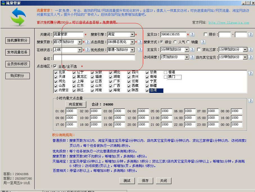Click help icon next to 优先投放 dropdown
255x192 pixels.
point(140,49)
